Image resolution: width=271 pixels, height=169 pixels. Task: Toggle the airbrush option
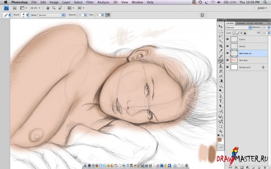tap(108, 15)
